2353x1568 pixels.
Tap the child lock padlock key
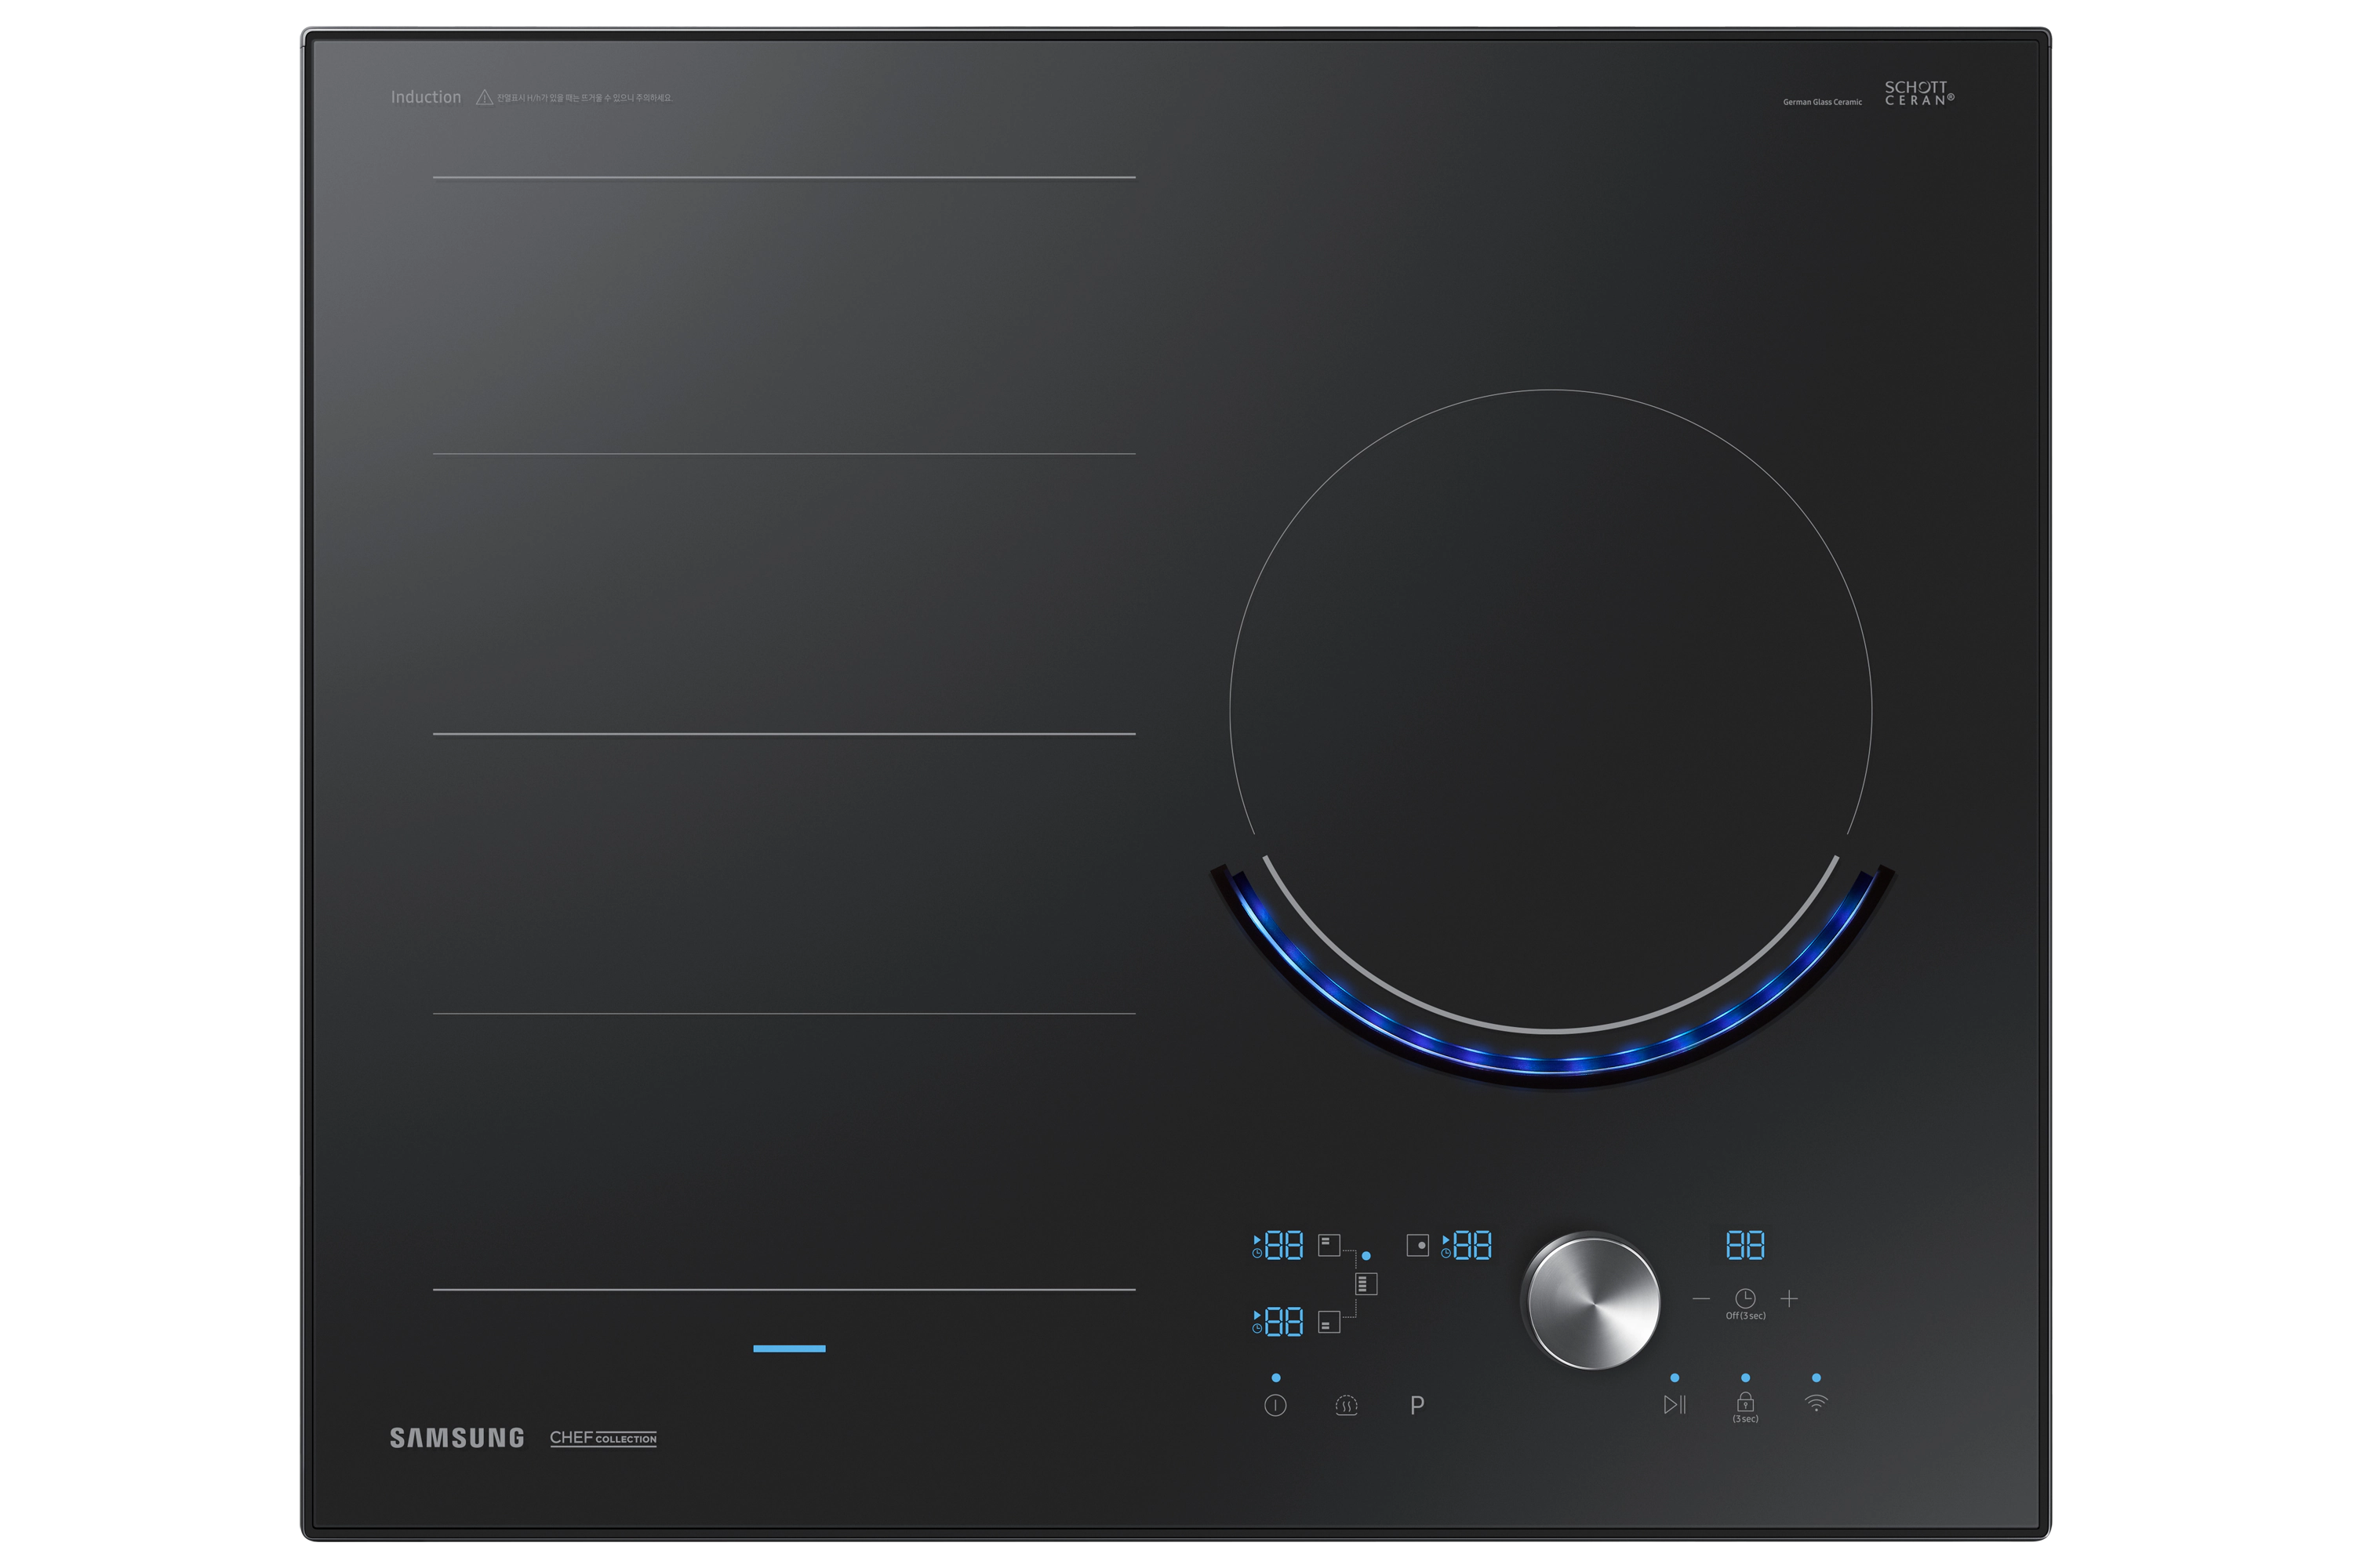[x=1746, y=1402]
